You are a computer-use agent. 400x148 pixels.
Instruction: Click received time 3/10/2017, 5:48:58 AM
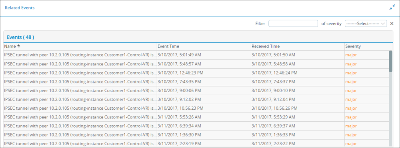point(273,64)
